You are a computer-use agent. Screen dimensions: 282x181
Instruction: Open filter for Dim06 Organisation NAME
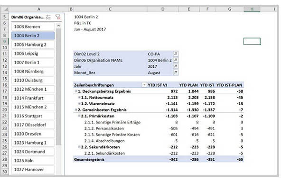click(x=176, y=60)
